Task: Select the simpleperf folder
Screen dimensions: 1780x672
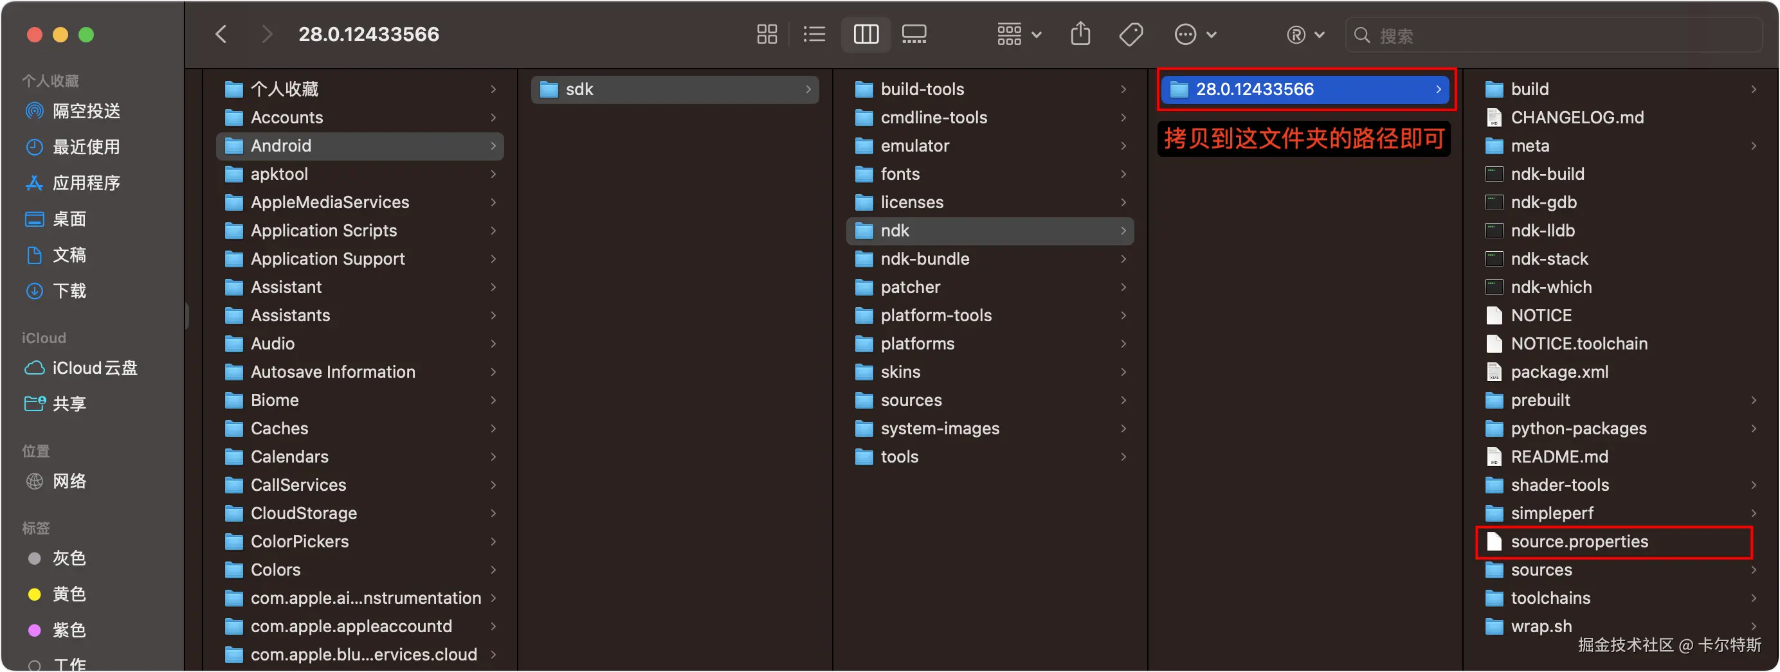Action: (1621, 514)
